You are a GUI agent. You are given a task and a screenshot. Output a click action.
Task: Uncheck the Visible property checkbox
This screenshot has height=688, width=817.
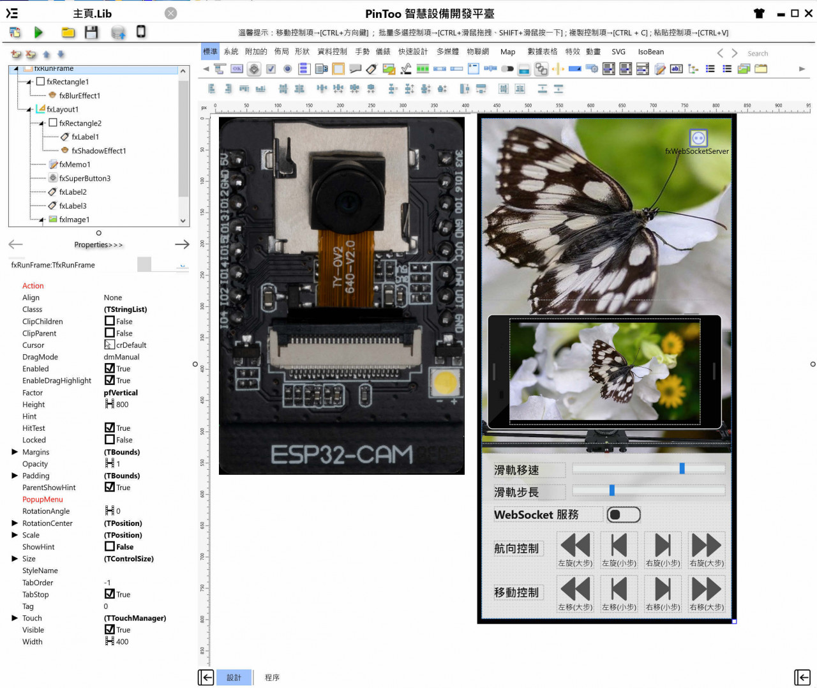(110, 629)
